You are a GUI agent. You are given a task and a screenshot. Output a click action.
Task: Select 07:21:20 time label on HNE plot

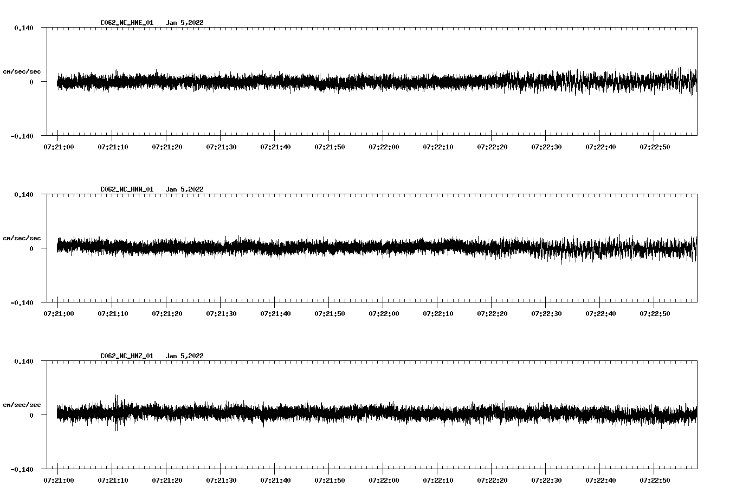coord(167,147)
